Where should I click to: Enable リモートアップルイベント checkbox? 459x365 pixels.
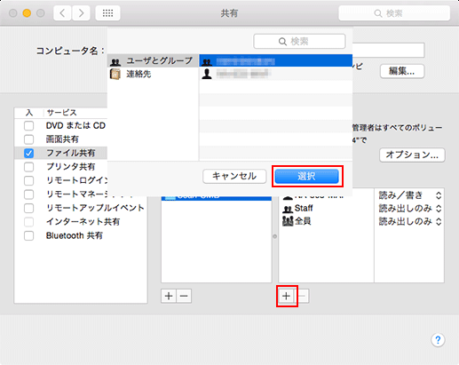[28, 208]
